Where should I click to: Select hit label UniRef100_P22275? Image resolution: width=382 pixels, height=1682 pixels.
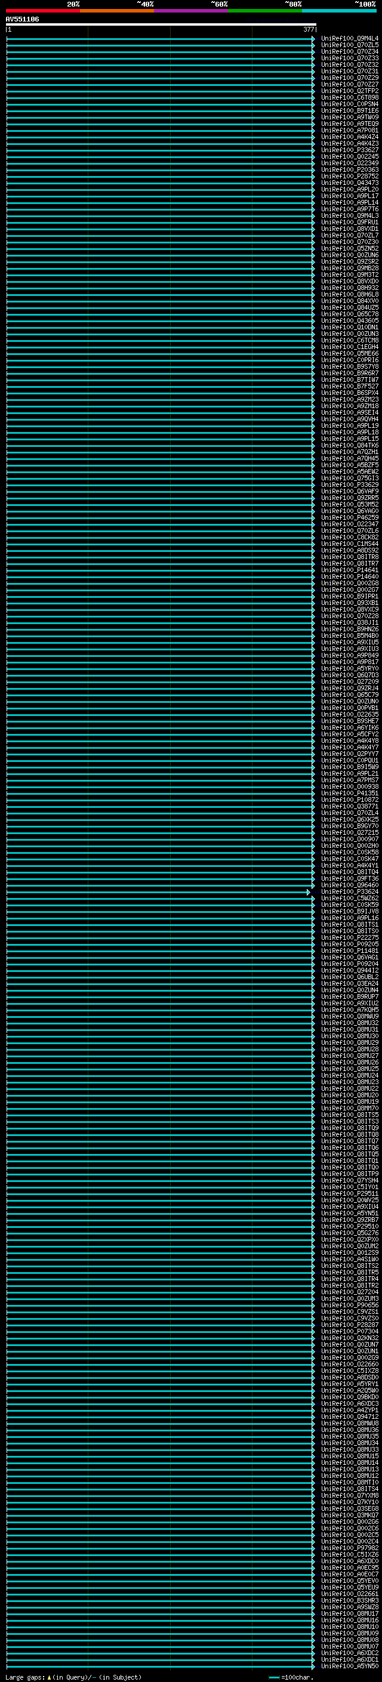coord(350,937)
